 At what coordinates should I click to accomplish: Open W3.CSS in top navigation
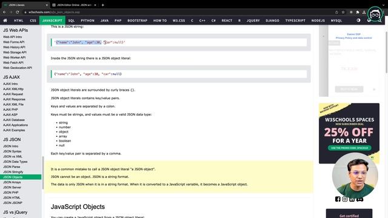(179, 21)
